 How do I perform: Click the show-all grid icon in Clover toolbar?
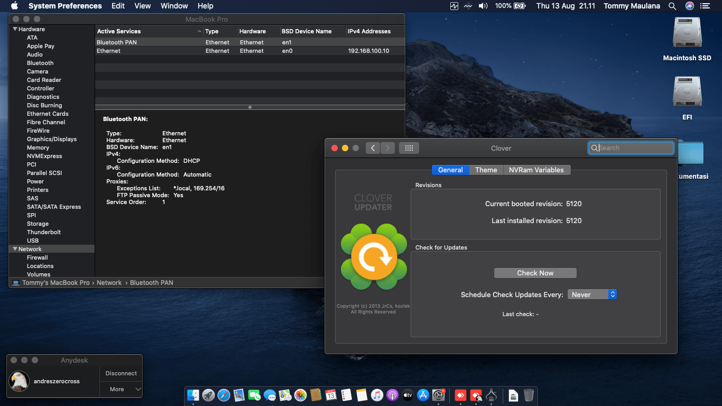pyautogui.click(x=409, y=148)
